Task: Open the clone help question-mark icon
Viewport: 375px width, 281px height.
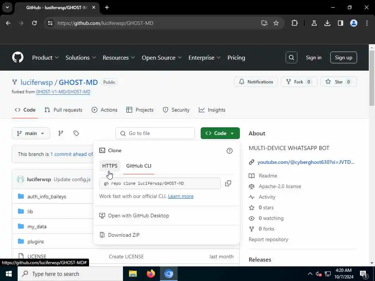Action: [x=229, y=151]
